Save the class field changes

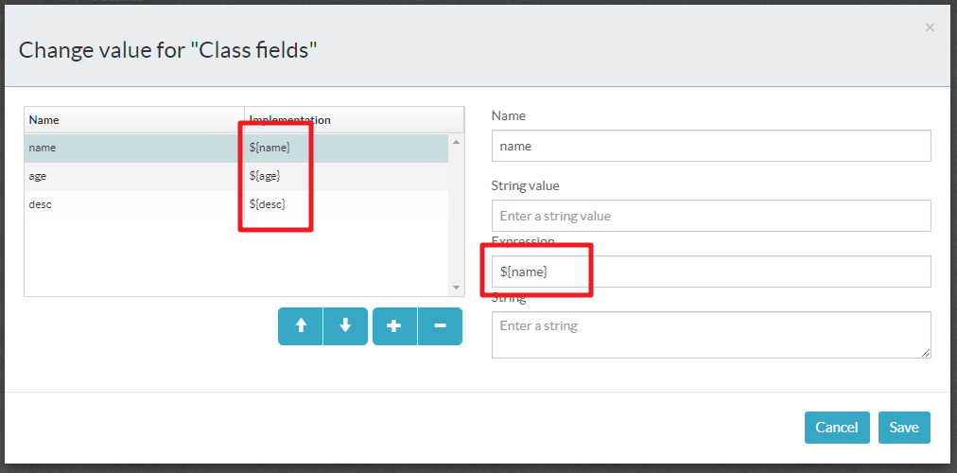904,428
